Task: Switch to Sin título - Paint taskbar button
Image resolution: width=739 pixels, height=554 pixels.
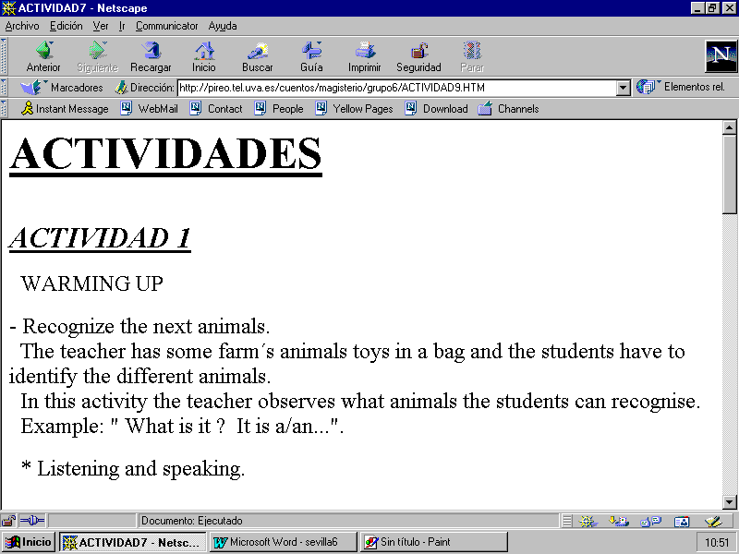Action: pos(434,542)
